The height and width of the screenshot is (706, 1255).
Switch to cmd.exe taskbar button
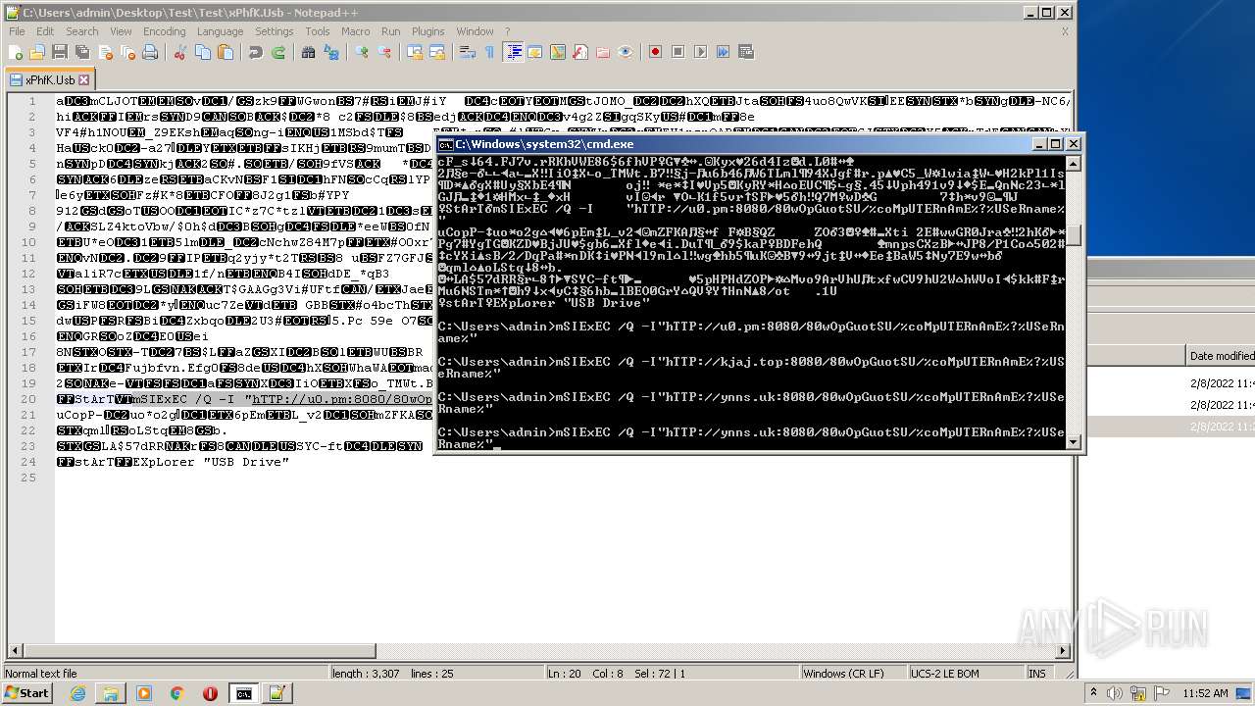coord(243,693)
